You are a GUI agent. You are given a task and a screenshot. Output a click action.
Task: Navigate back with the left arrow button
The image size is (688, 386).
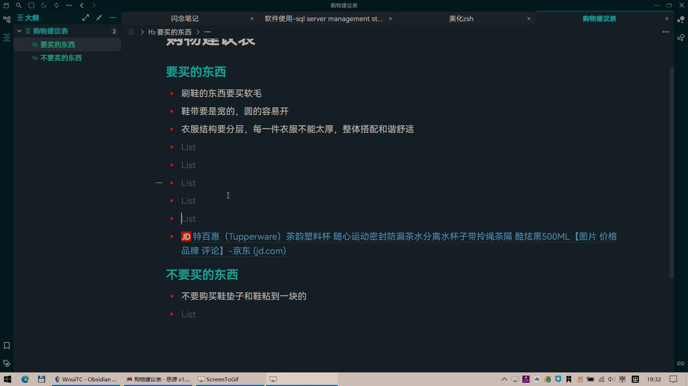click(x=81, y=5)
